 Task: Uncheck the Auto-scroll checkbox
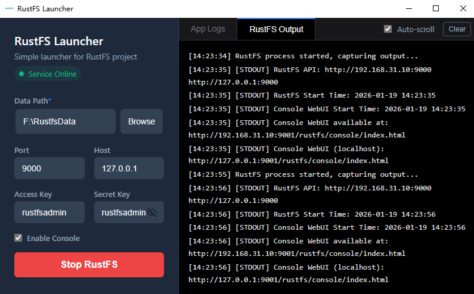tap(388, 29)
